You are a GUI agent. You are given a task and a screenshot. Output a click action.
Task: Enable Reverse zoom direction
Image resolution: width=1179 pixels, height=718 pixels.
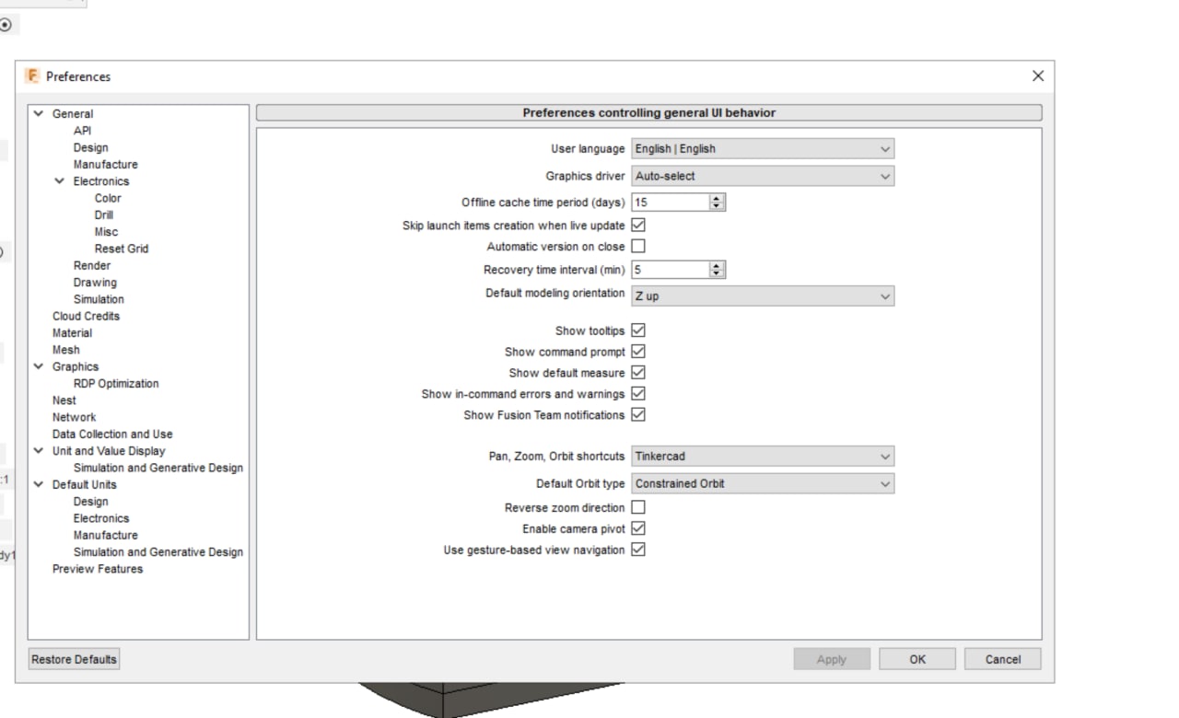638,507
